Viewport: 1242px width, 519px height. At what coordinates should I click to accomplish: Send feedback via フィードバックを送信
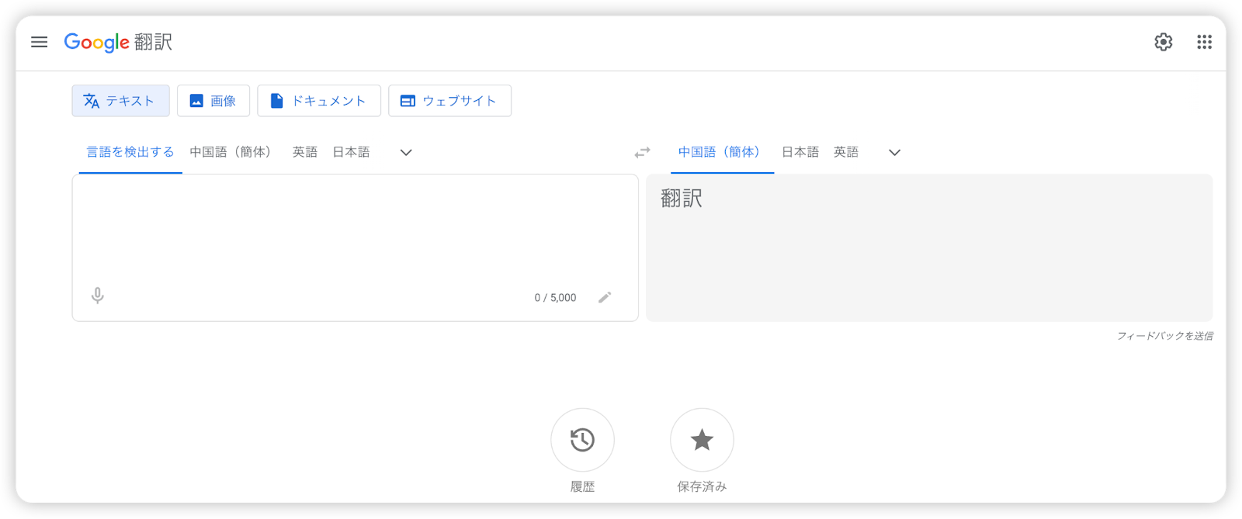click(1164, 336)
